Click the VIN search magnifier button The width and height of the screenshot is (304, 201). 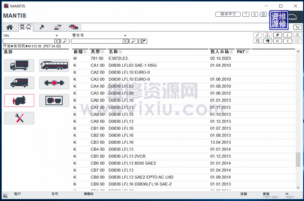point(64,41)
